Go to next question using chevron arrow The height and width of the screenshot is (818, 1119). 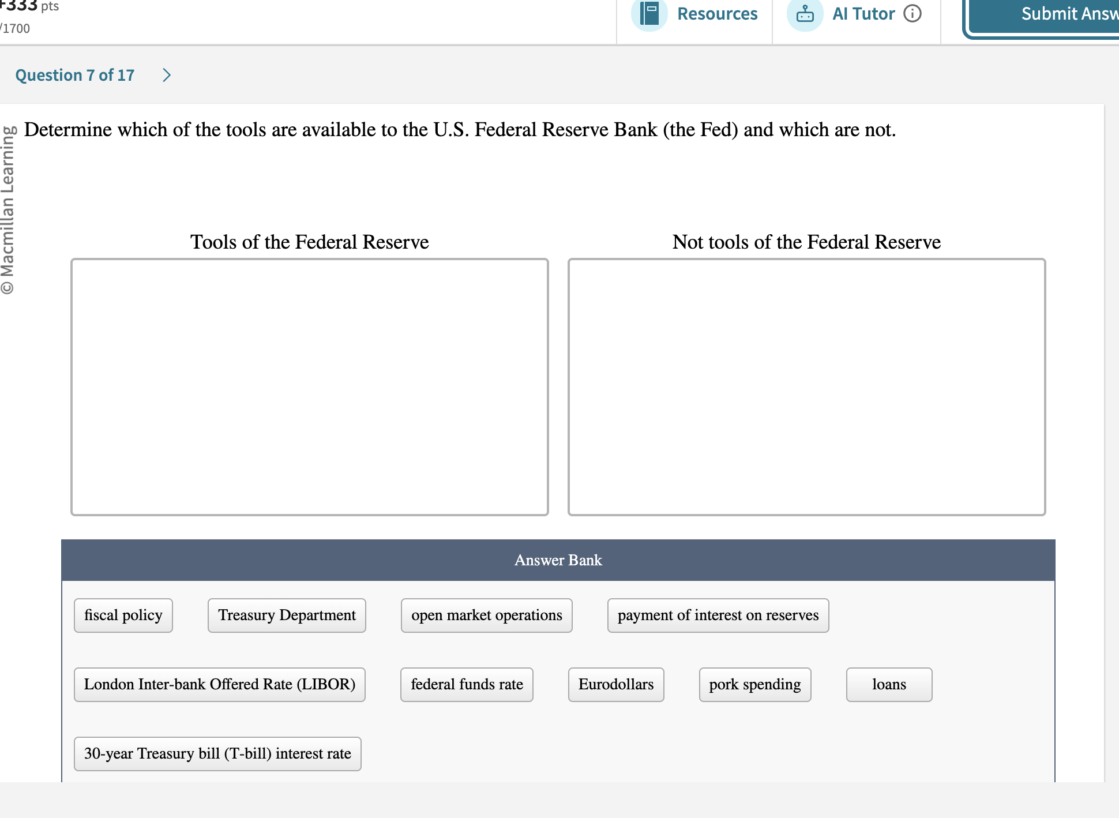pos(167,75)
